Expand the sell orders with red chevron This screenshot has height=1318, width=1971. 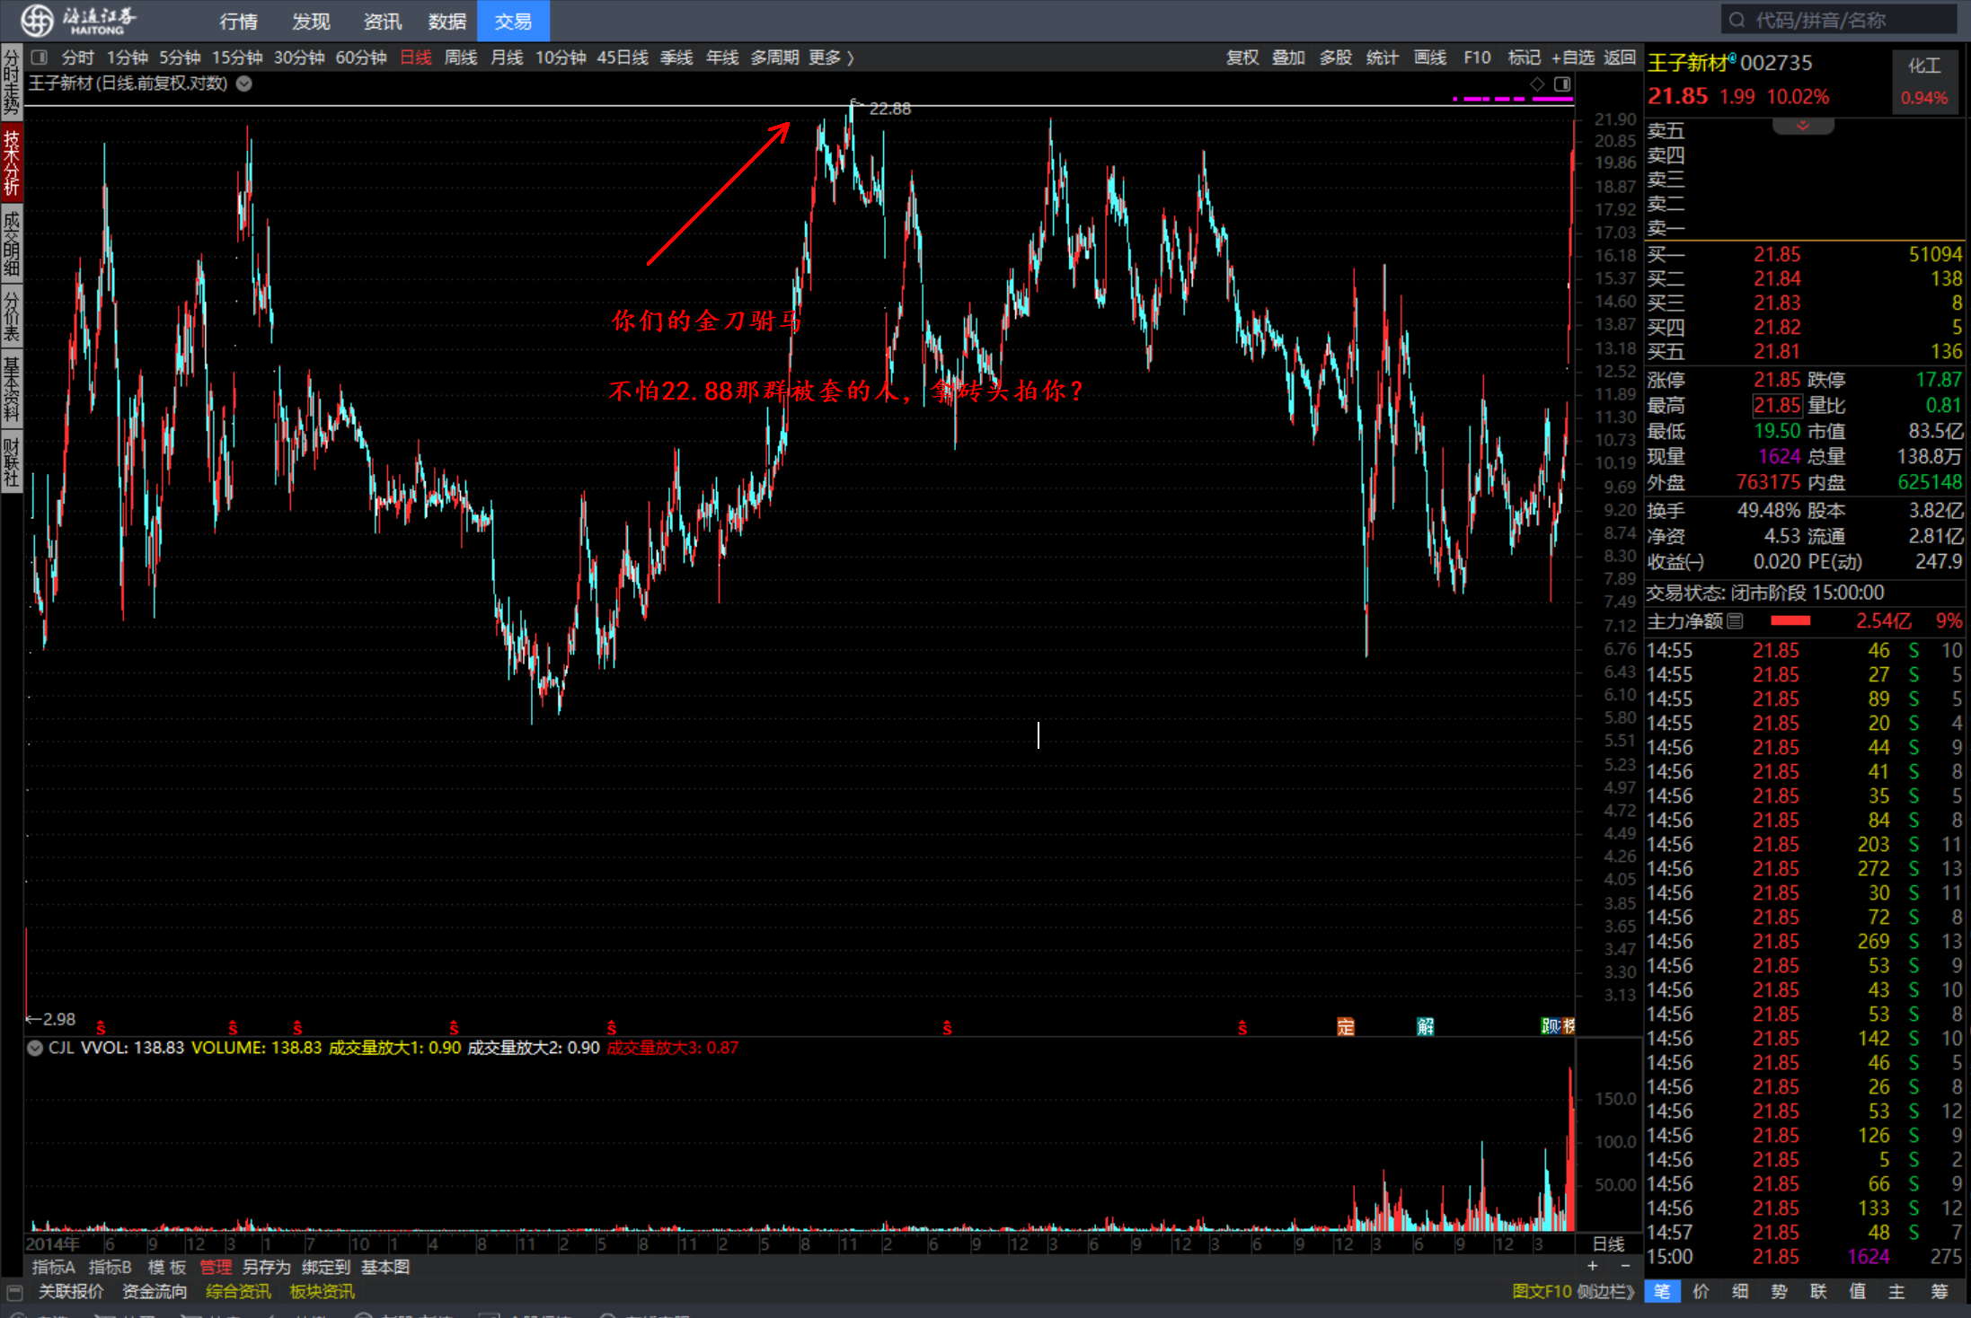[x=1803, y=127]
